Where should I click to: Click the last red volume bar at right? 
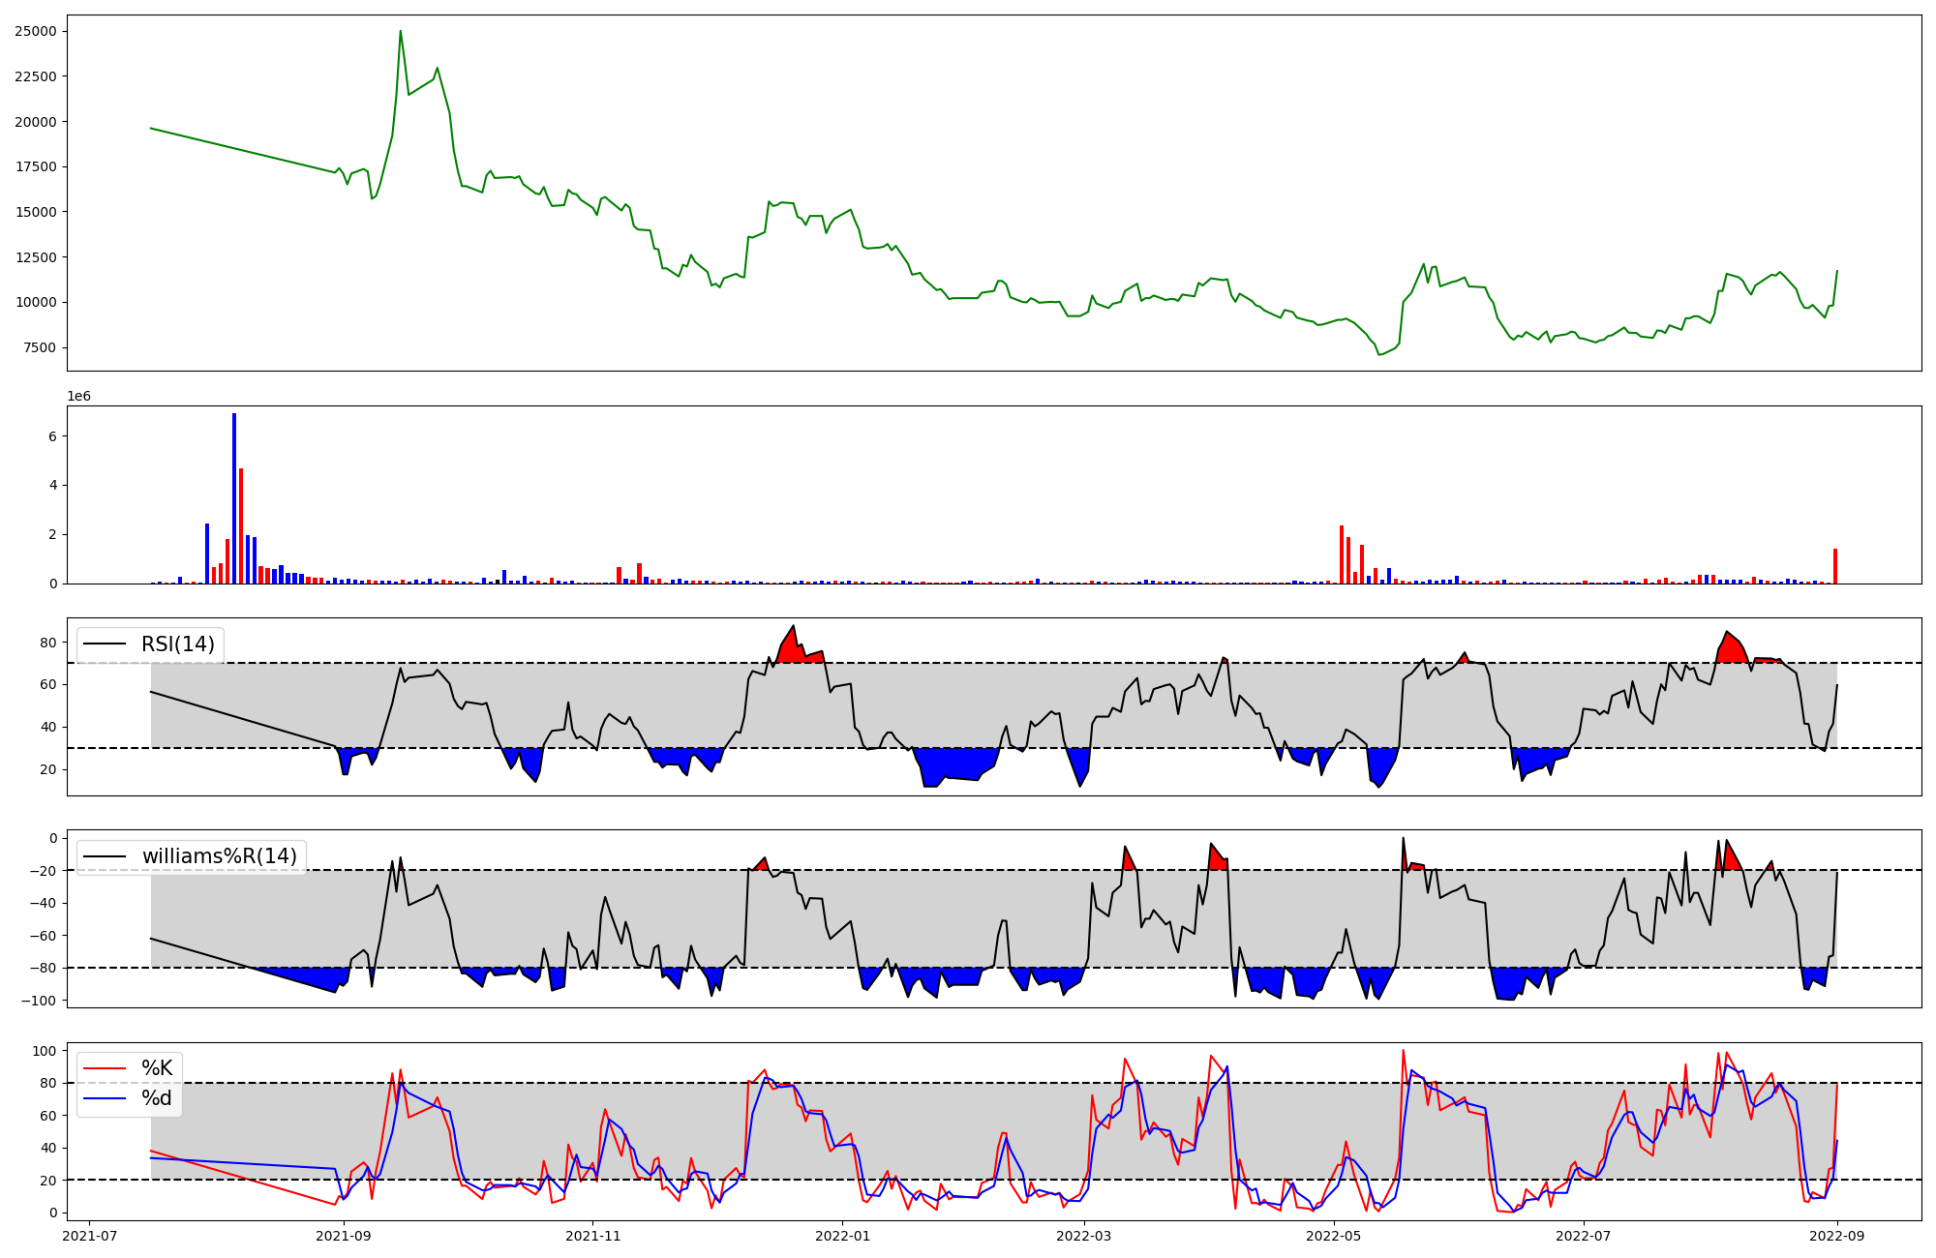pos(1835,566)
